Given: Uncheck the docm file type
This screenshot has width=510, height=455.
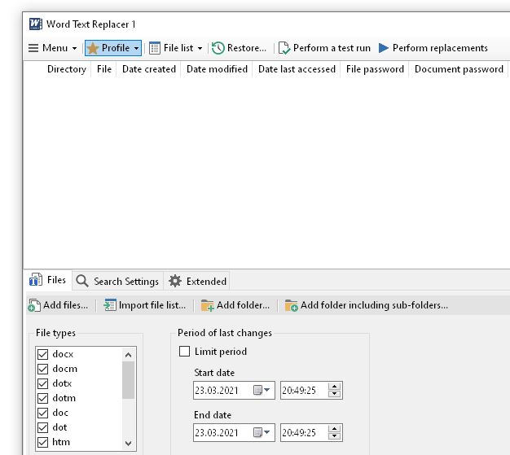Looking at the screenshot, I should click(x=43, y=369).
